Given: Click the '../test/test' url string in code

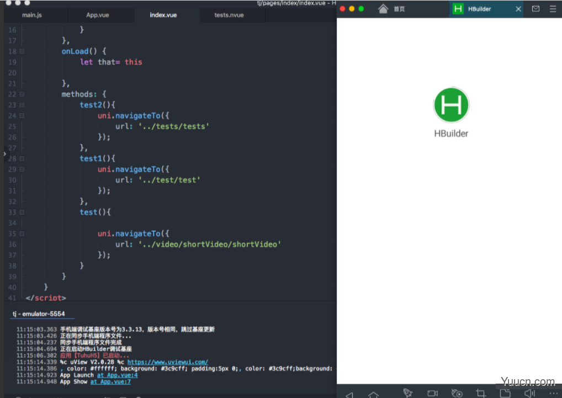Looking at the screenshot, I should click(169, 180).
